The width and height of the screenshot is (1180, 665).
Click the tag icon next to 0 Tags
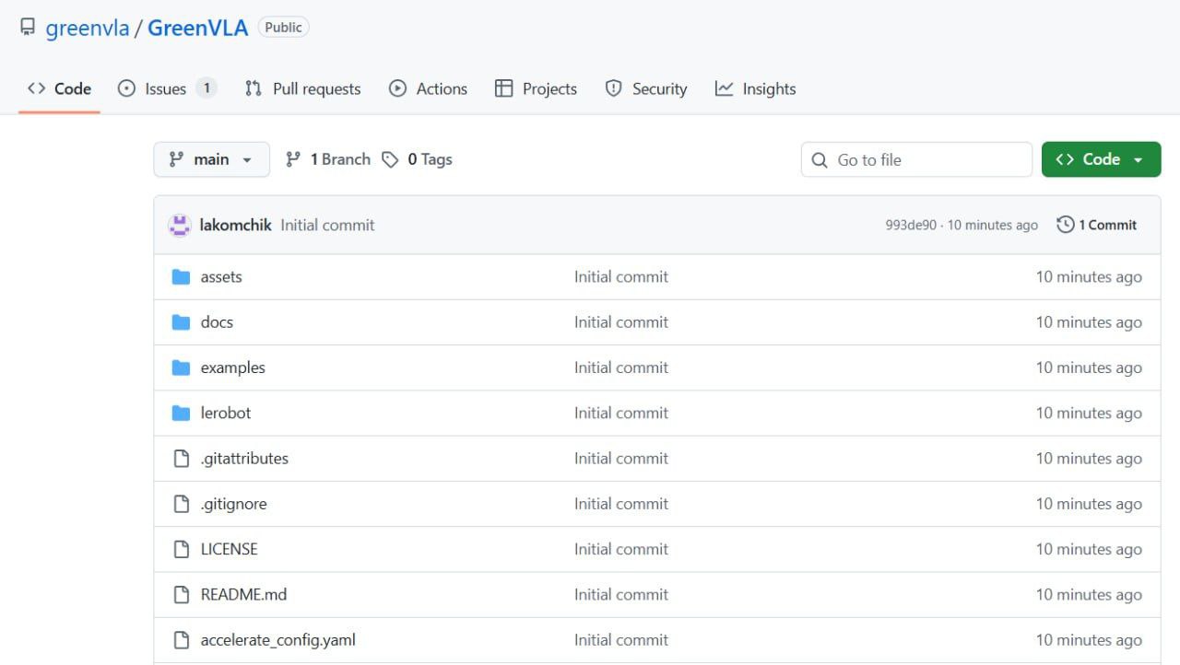[x=390, y=159]
